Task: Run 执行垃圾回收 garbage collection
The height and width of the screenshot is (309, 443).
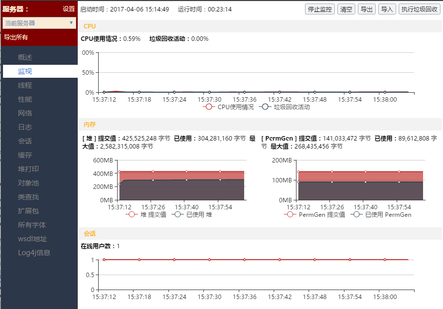Action: pyautogui.click(x=419, y=9)
